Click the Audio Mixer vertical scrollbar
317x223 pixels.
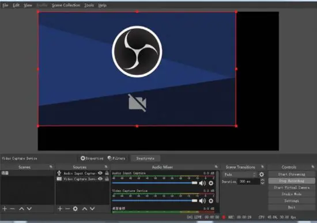click(x=217, y=187)
